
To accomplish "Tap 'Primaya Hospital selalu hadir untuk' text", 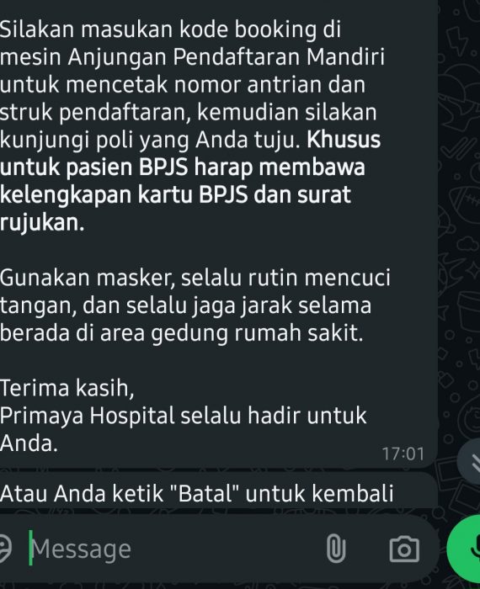I will pyautogui.click(x=183, y=416).
